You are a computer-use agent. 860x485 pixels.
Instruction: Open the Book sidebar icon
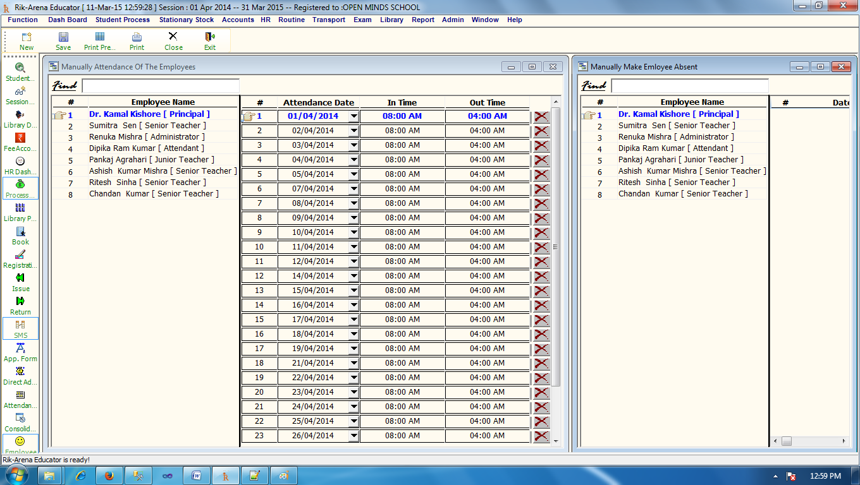[x=20, y=236]
